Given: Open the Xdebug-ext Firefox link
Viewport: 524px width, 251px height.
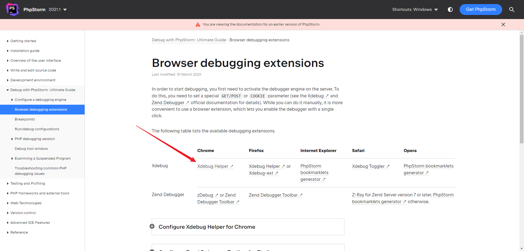Looking at the screenshot, I should [x=264, y=173].
